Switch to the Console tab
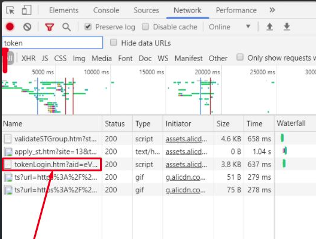Screen dimensions: 316x239 tap(106, 10)
